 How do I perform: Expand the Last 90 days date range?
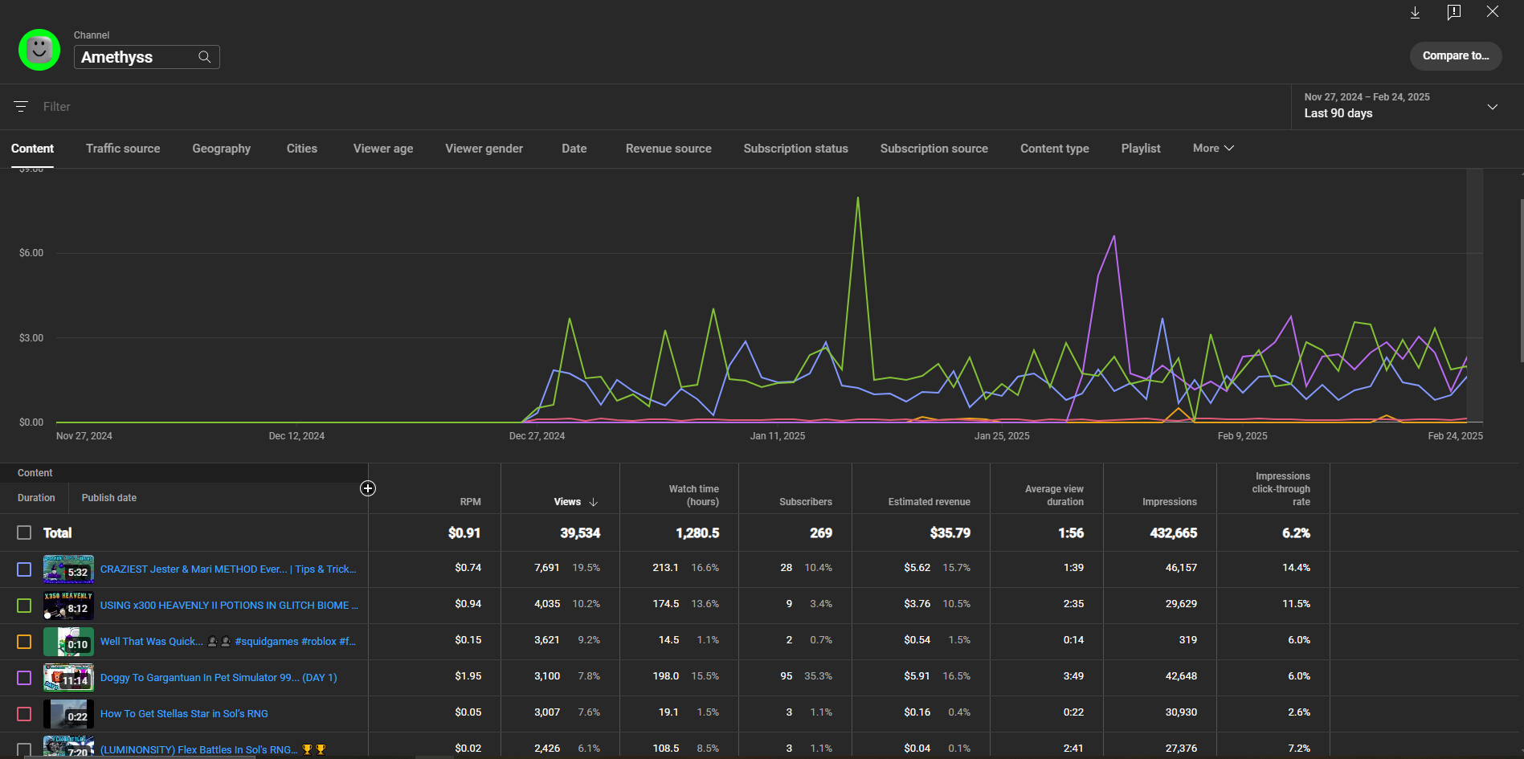(1407, 107)
